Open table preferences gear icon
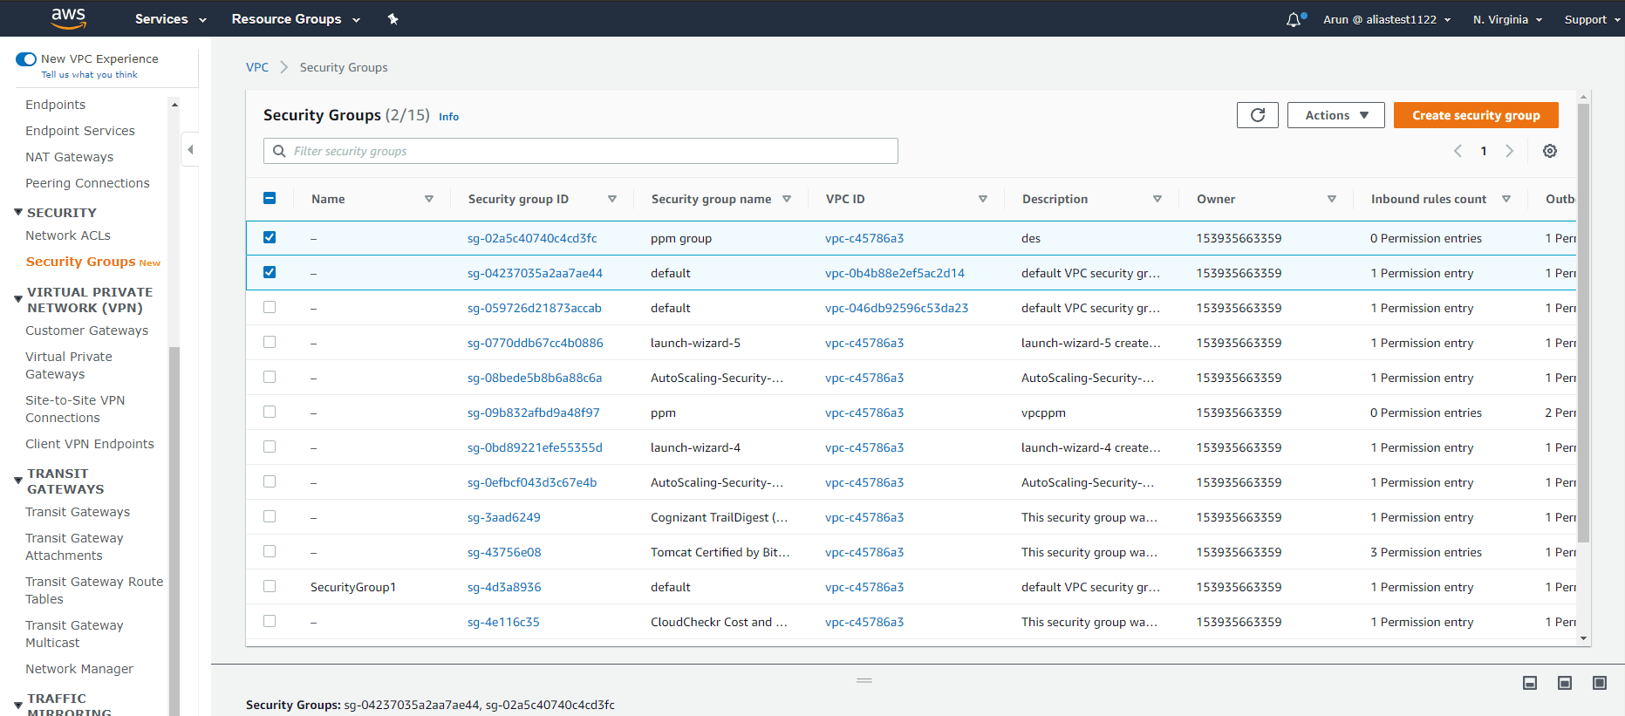 tap(1549, 151)
